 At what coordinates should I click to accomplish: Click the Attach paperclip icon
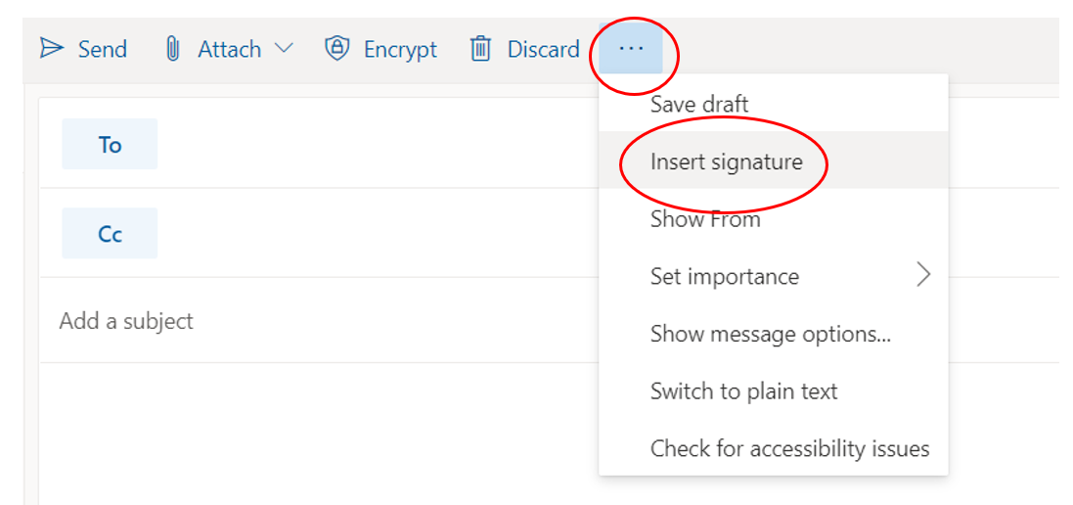tap(173, 49)
